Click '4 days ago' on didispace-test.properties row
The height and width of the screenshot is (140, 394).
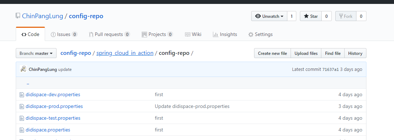coord(350,118)
